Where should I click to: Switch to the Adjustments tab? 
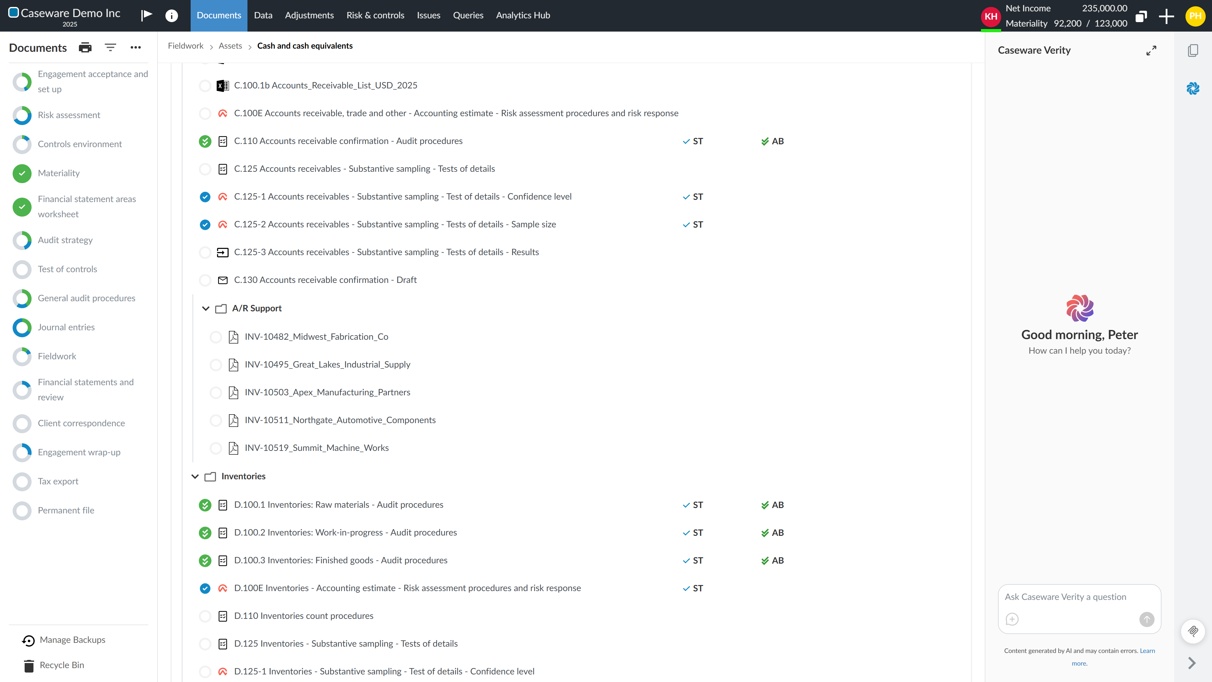(x=309, y=15)
